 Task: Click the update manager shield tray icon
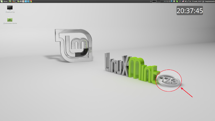[x=174, y=1]
